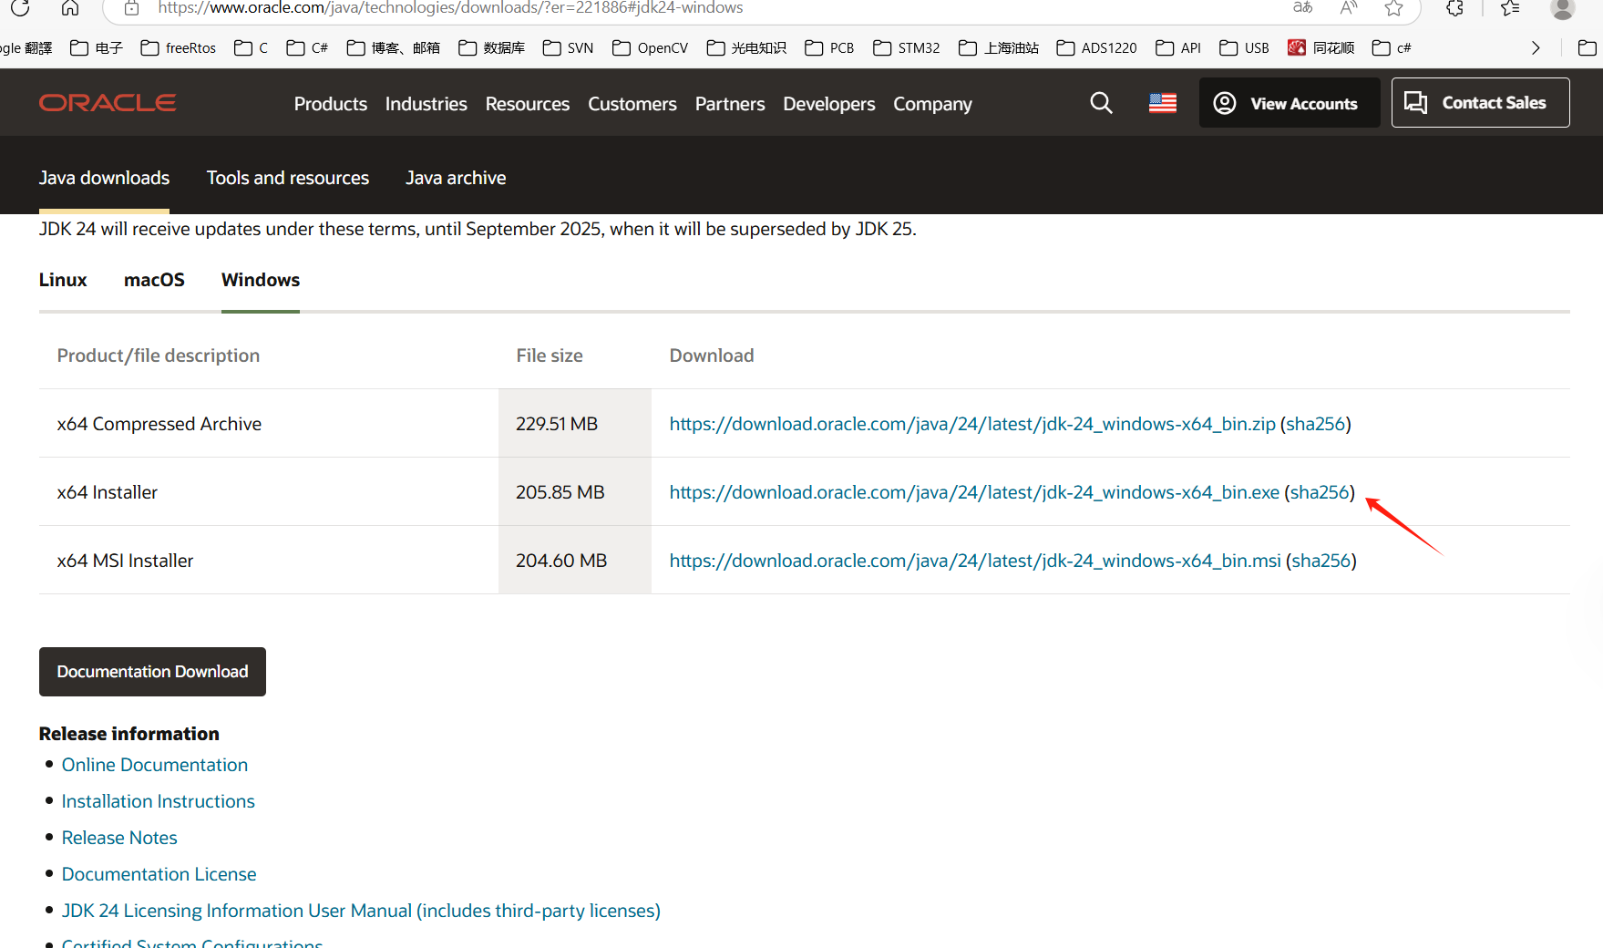
Task: Open the SVN bookmark folder
Action: click(568, 47)
